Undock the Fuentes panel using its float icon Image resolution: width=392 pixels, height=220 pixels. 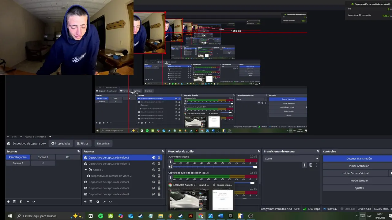(163, 152)
